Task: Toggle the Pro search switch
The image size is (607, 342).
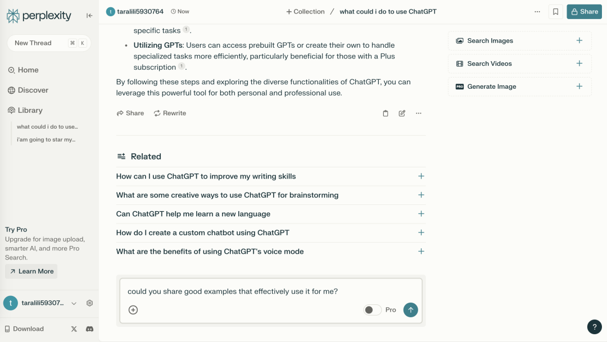Action: (x=373, y=310)
